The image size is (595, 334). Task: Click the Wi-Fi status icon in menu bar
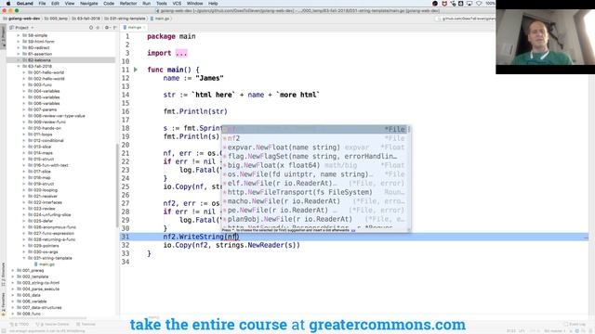479,4
